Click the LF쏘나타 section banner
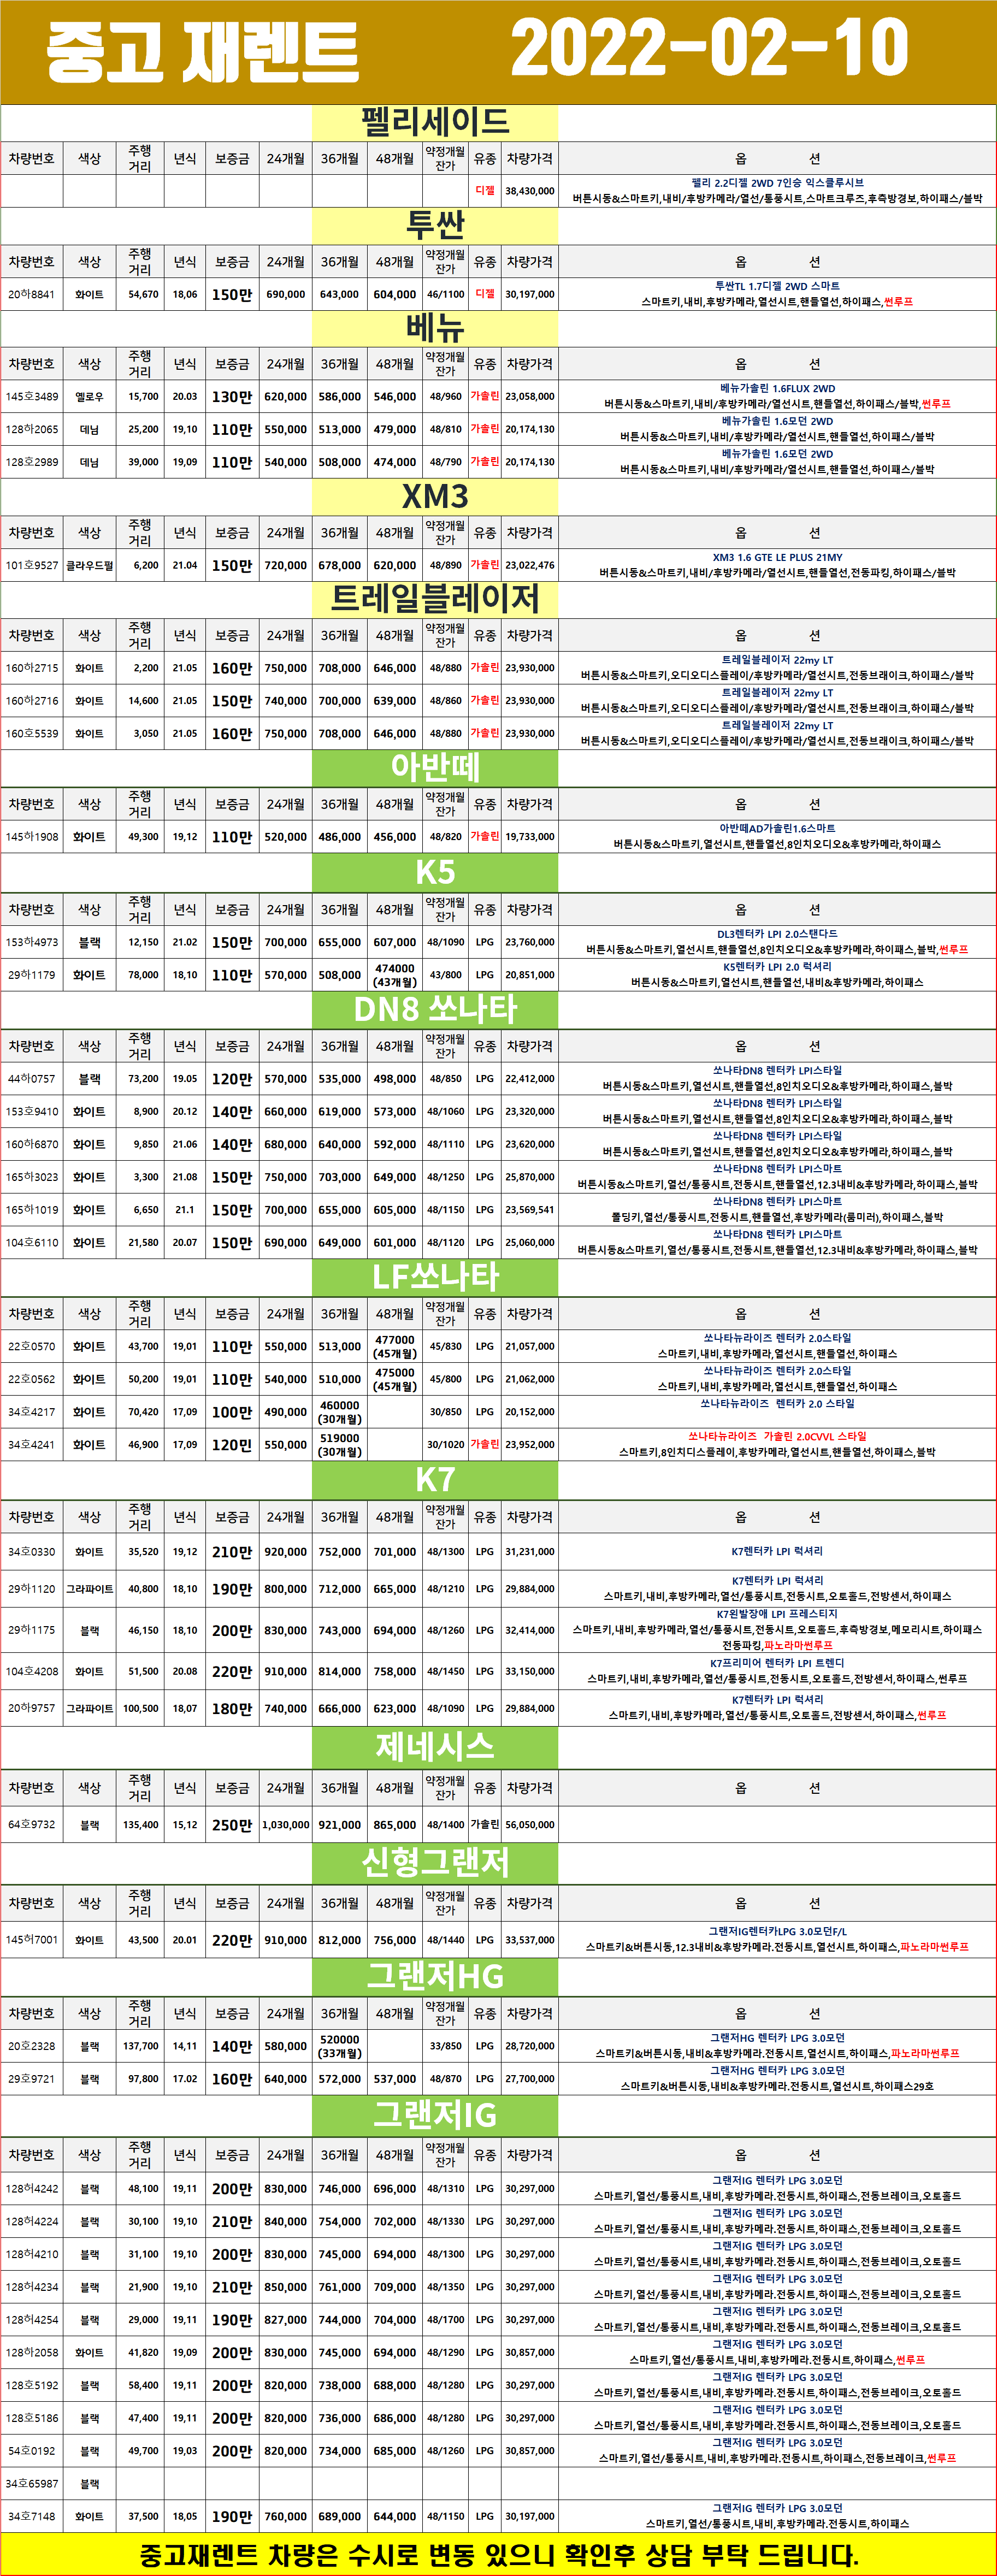Viewport: 997px width, 2576px height. 434,1276
